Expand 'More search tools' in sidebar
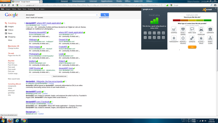Image resolution: width=218 pixels, height=123 pixels. coord(14,79)
